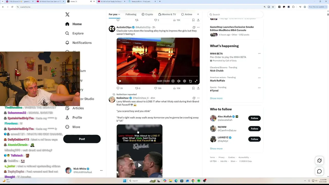The image size is (329, 185).
Task: Toggle picture-in-picture on bowling video
Action: (x=190, y=81)
